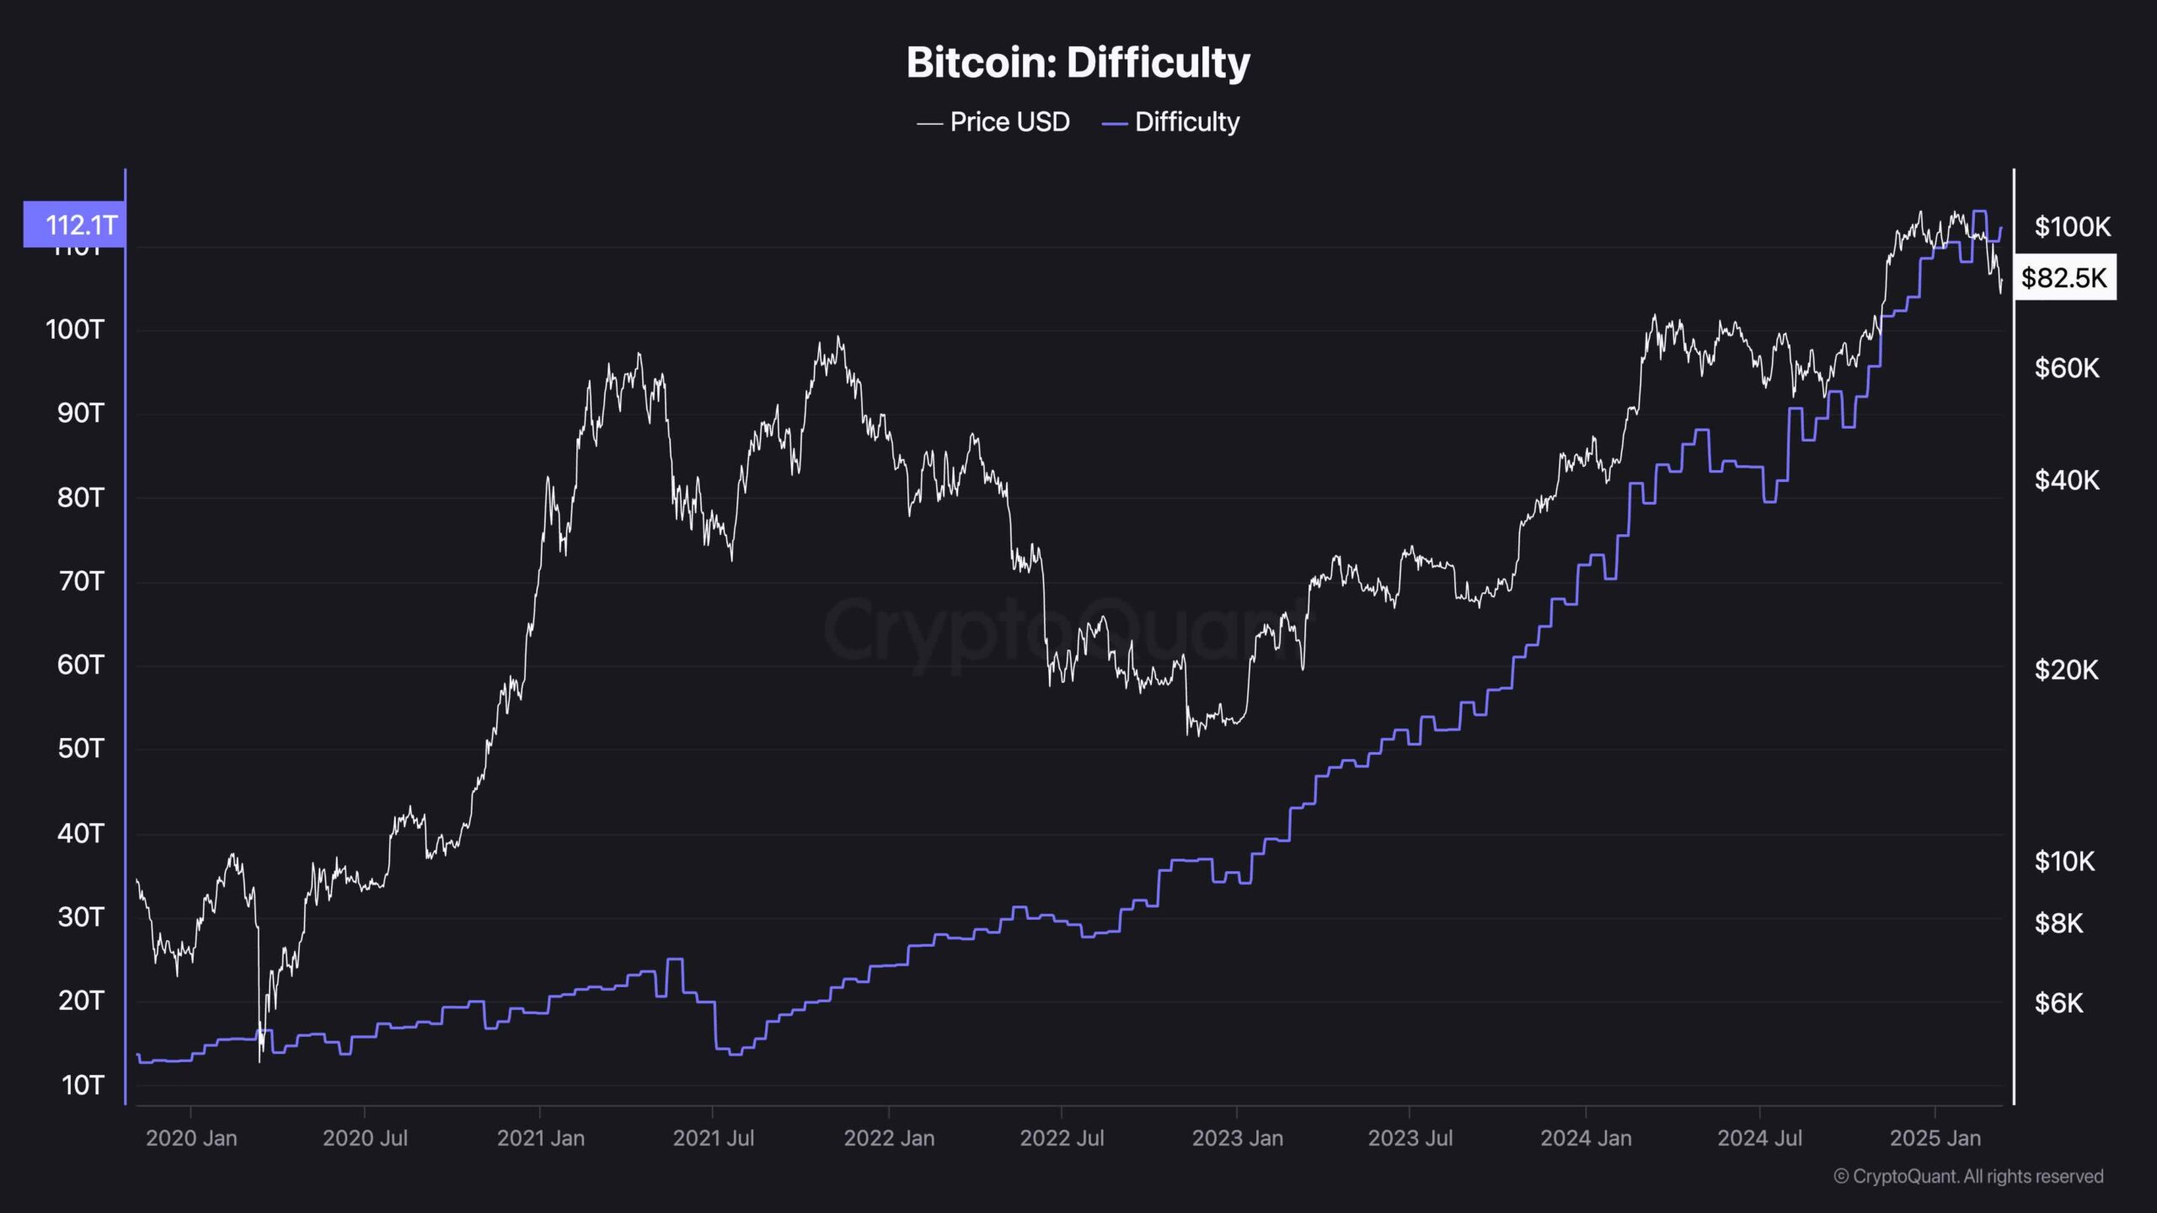Click the Bitcoin: Difficulty chart title
Image resolution: width=2157 pixels, height=1213 pixels.
[x=1078, y=62]
